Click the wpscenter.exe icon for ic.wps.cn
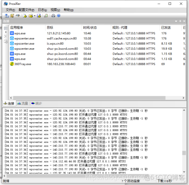 coord(12,44)
